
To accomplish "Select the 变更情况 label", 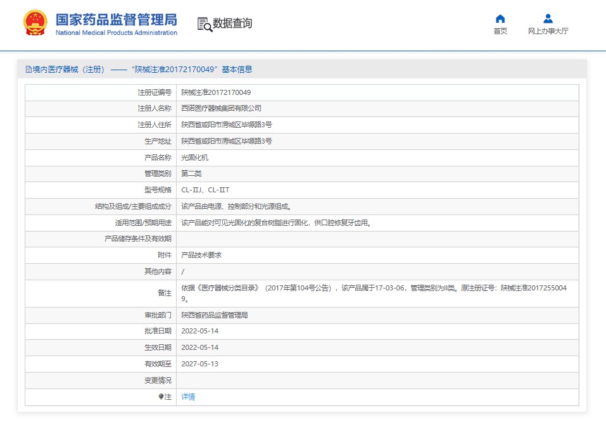I will coord(158,380).
